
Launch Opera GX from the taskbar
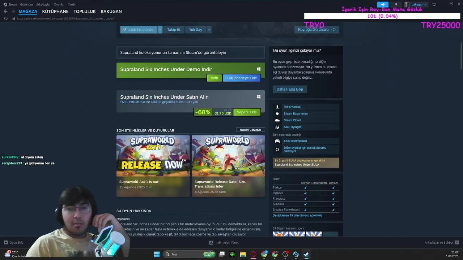tap(254, 254)
